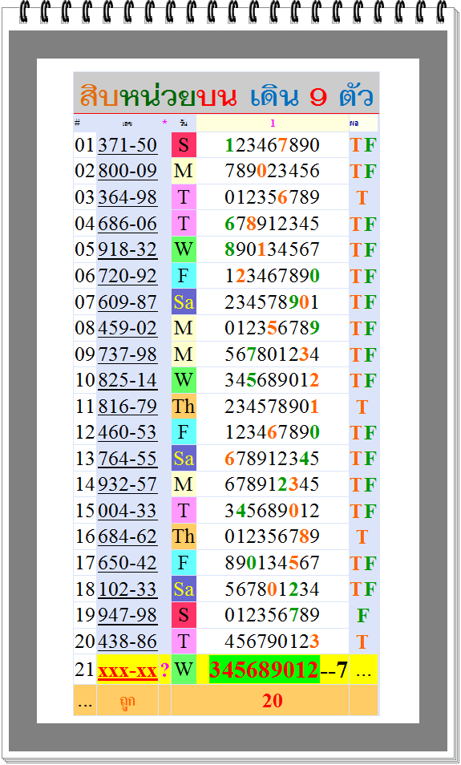This screenshot has height=765, width=461.
Task: Click the # column header
Action: (77, 122)
